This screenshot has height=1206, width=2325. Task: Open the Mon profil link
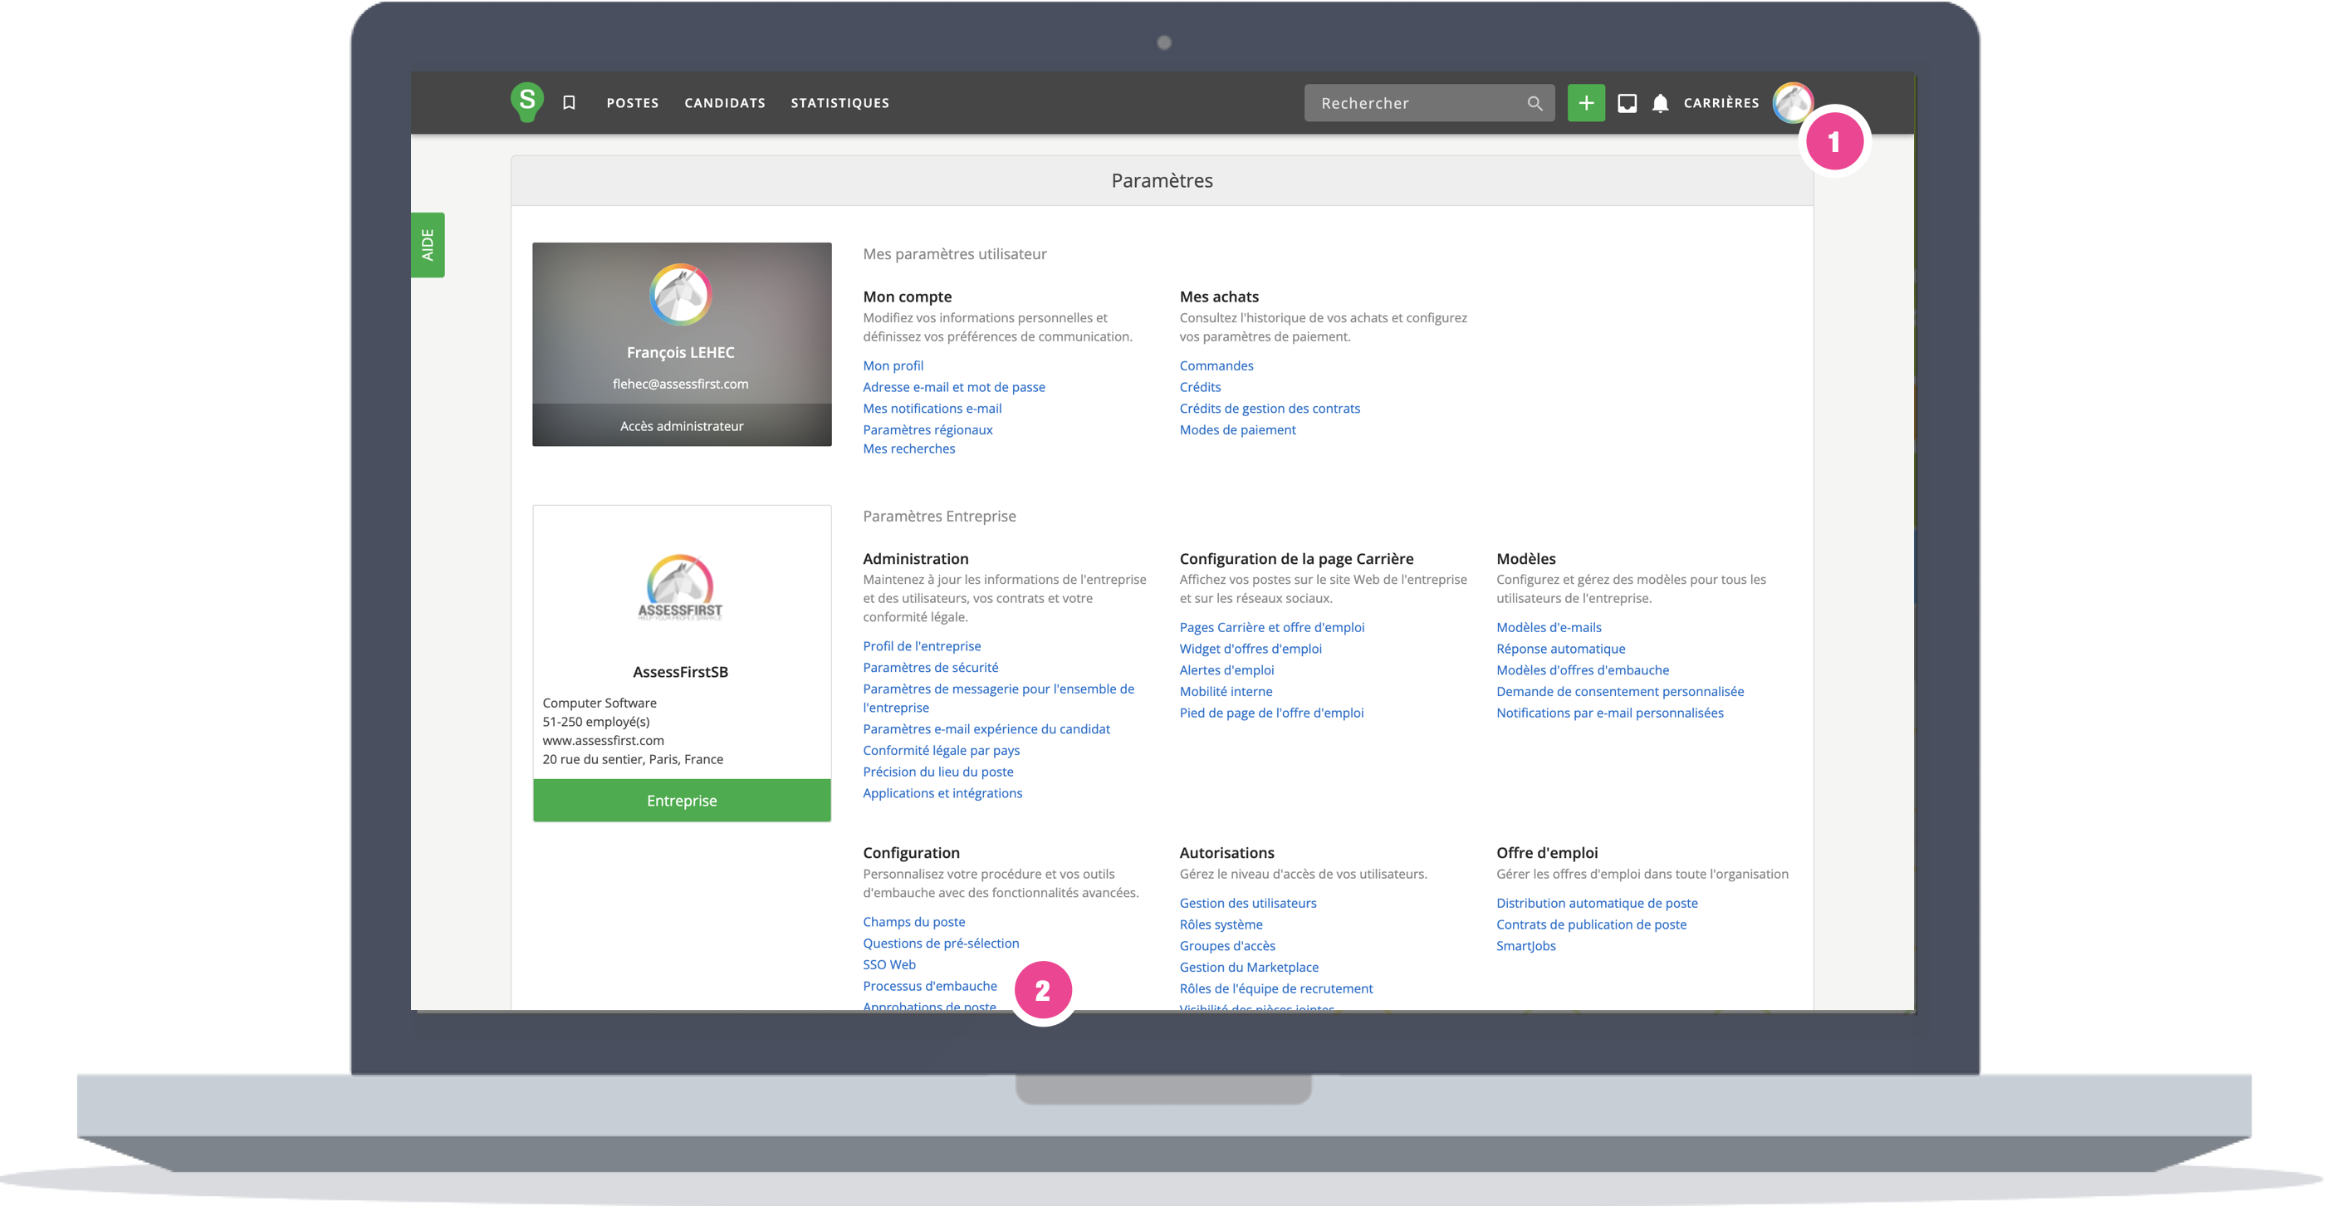coord(893,365)
